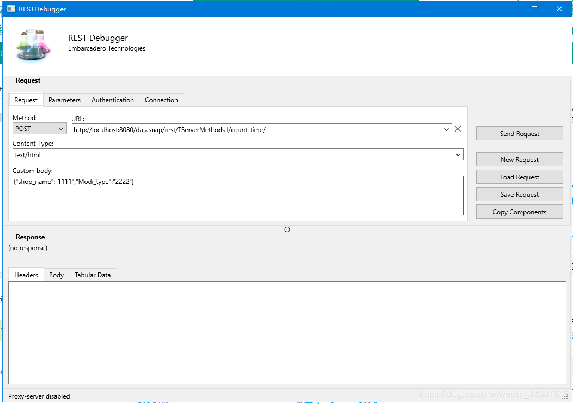Click the Load Request button
573x404 pixels.
coord(519,177)
